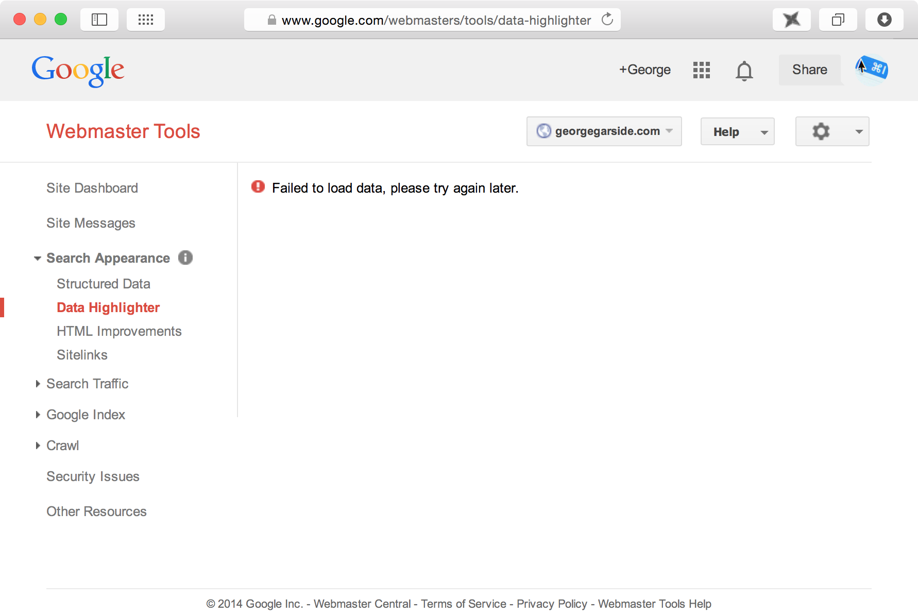Image resolution: width=918 pixels, height=616 pixels.
Task: Click the red error exclamation icon
Action: 258,187
